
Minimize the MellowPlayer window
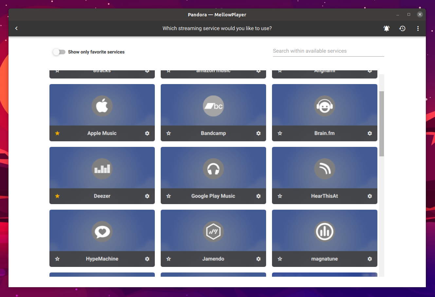(x=398, y=14)
